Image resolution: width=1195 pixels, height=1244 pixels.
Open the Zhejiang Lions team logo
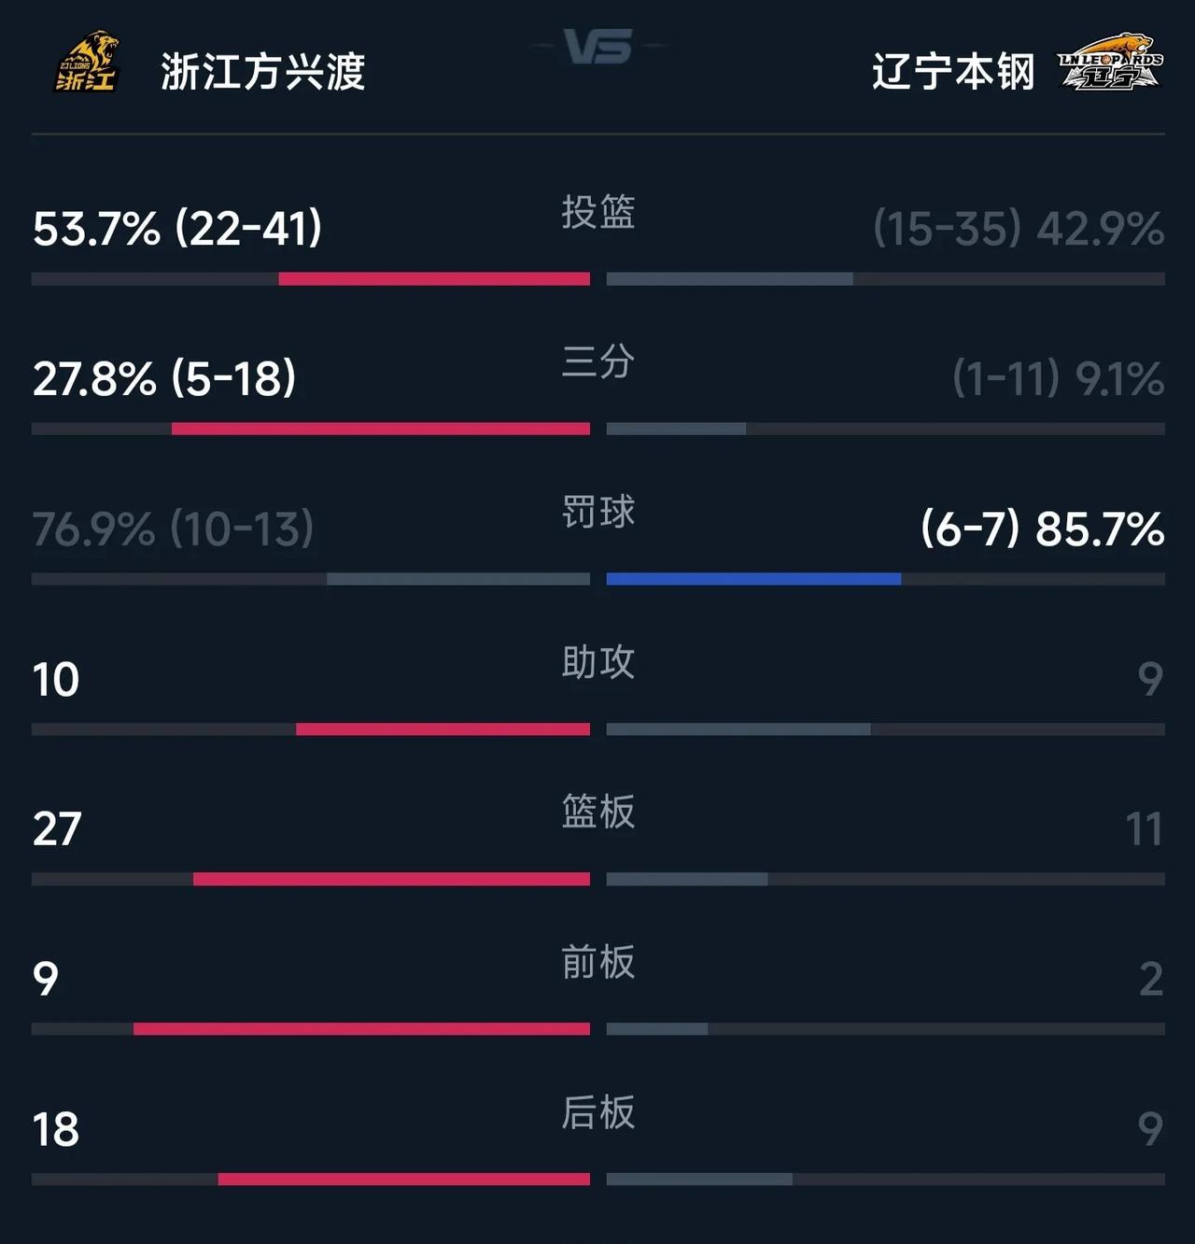(x=86, y=63)
